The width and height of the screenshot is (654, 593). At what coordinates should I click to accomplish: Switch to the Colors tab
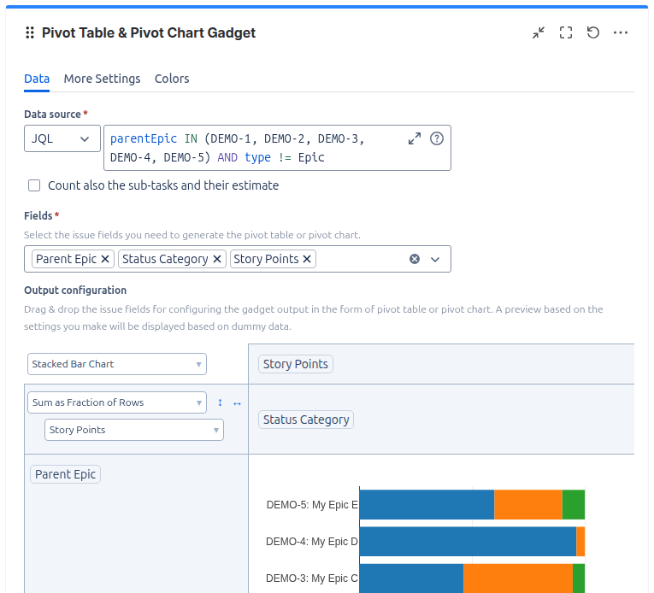pyautogui.click(x=172, y=79)
